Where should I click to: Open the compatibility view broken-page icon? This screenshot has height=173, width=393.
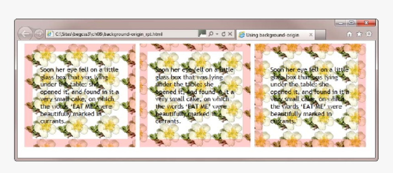(202, 33)
